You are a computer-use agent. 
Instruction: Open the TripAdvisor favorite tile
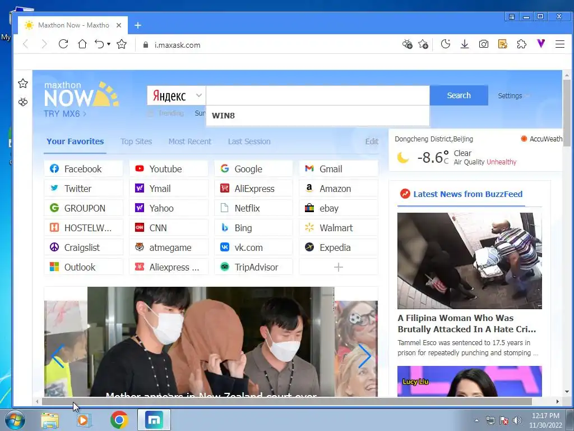254,267
